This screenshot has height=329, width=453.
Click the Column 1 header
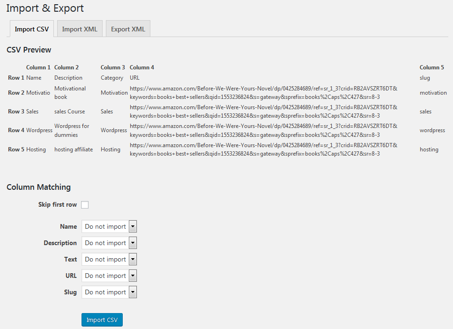click(x=38, y=67)
